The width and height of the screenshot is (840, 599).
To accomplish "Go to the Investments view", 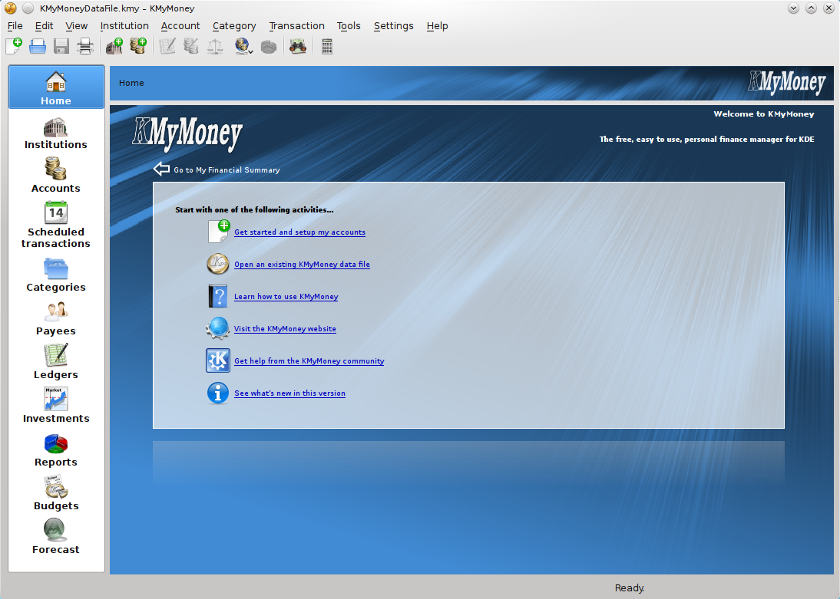I will [56, 406].
